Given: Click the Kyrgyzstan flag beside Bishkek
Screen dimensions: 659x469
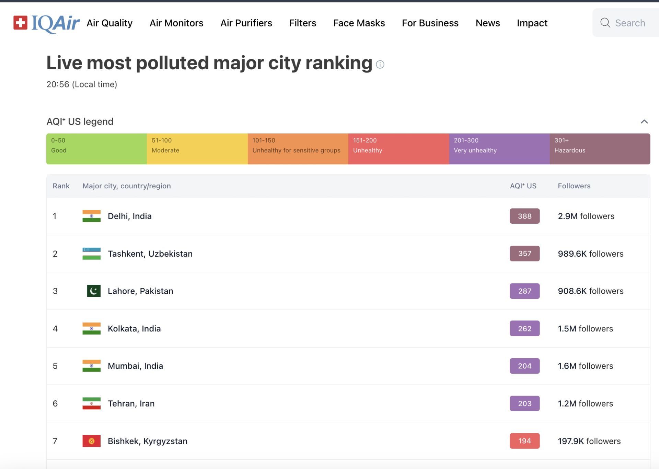Looking at the screenshot, I should (x=91, y=441).
